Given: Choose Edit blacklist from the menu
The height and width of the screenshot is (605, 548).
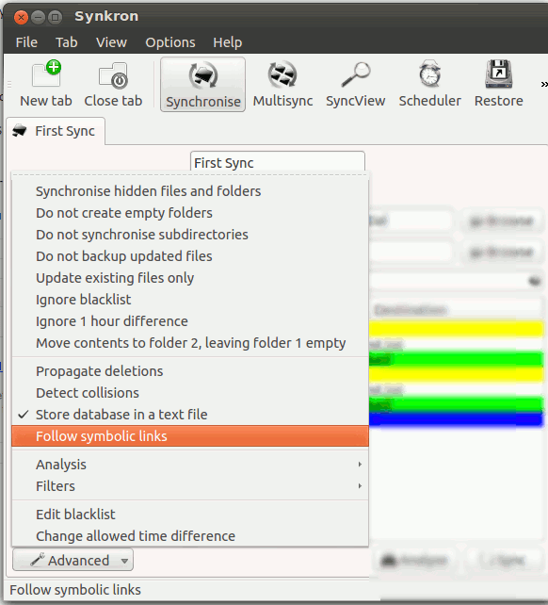Looking at the screenshot, I should click(190, 514).
